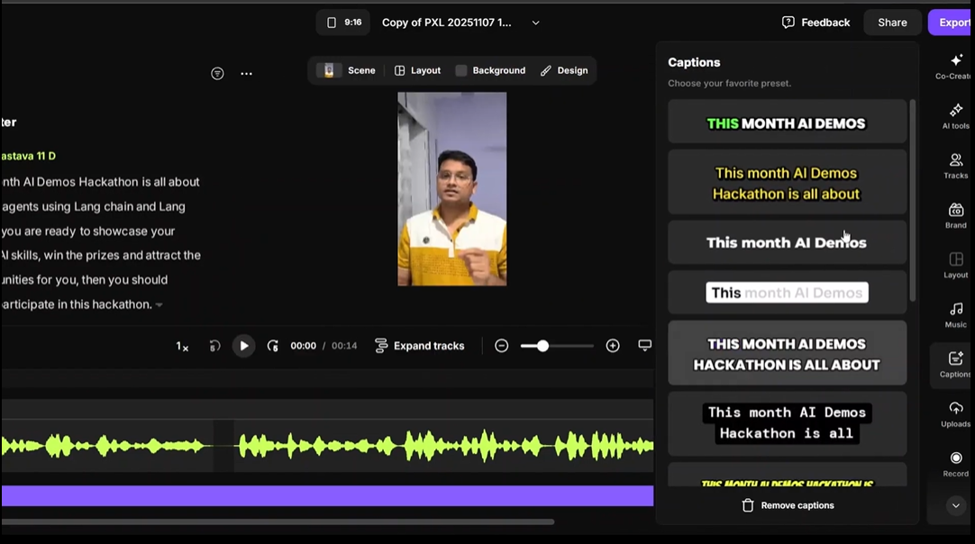The image size is (975, 544).
Task: Click the Export button
Action: (952, 23)
